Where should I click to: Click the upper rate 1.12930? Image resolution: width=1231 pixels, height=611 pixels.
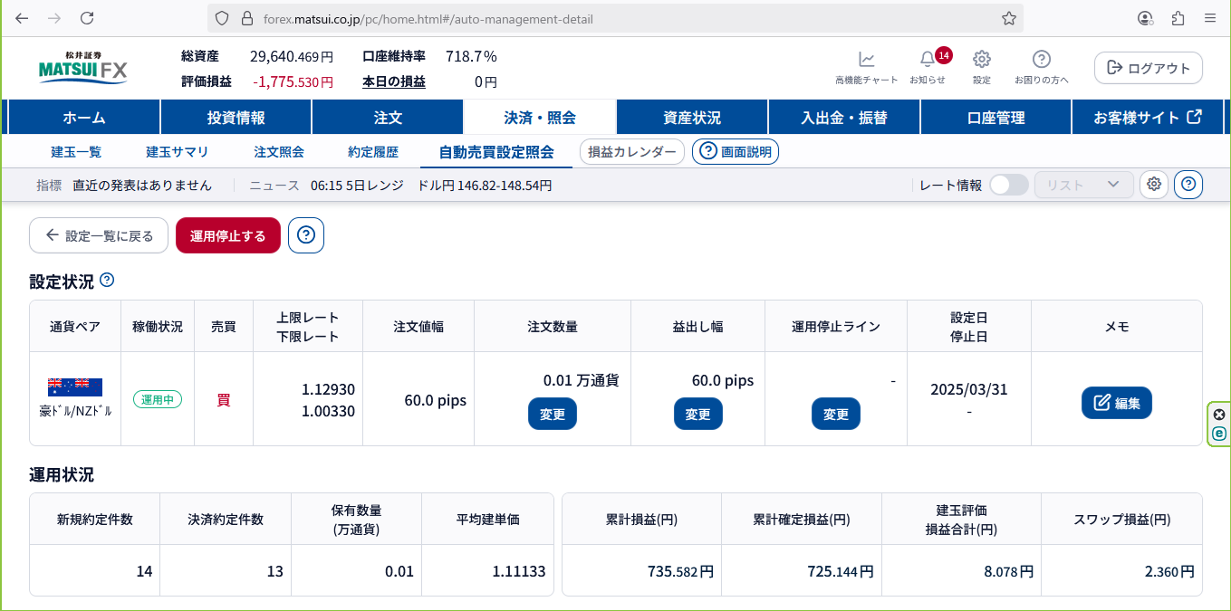click(328, 389)
